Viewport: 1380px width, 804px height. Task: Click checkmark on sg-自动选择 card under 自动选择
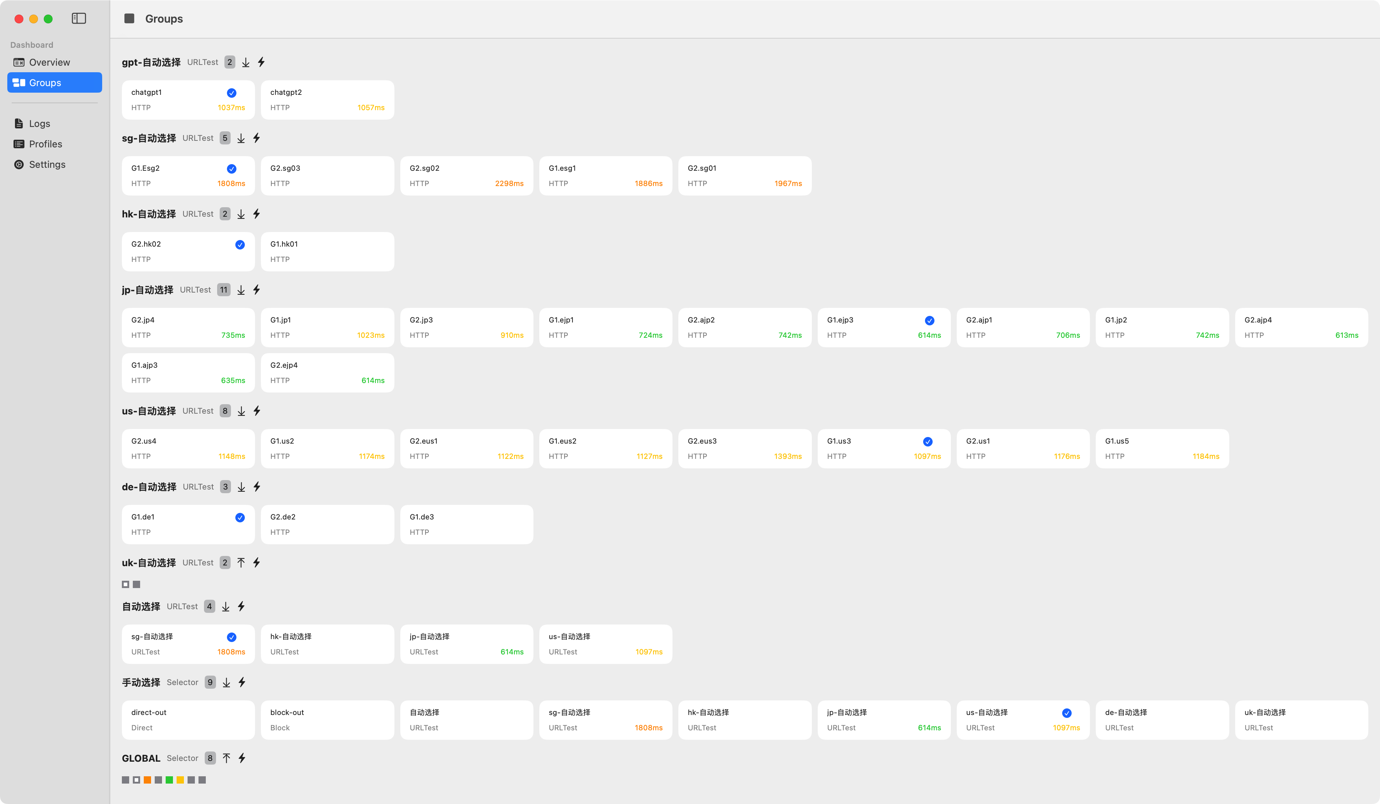tap(232, 637)
